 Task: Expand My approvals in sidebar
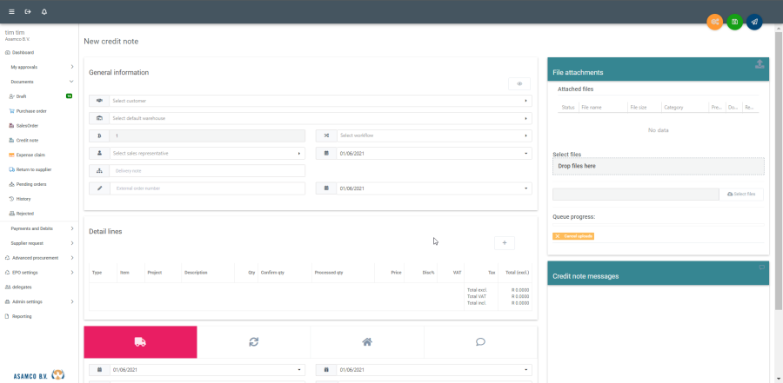coord(41,67)
